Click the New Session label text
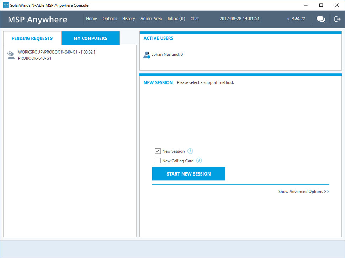345x258 pixels. pyautogui.click(x=173, y=151)
